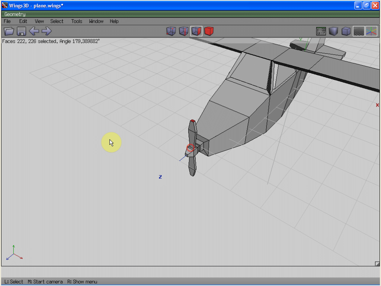The image size is (381, 286).
Task: Toggle orthographic or perspective view icon
Action: click(346, 31)
